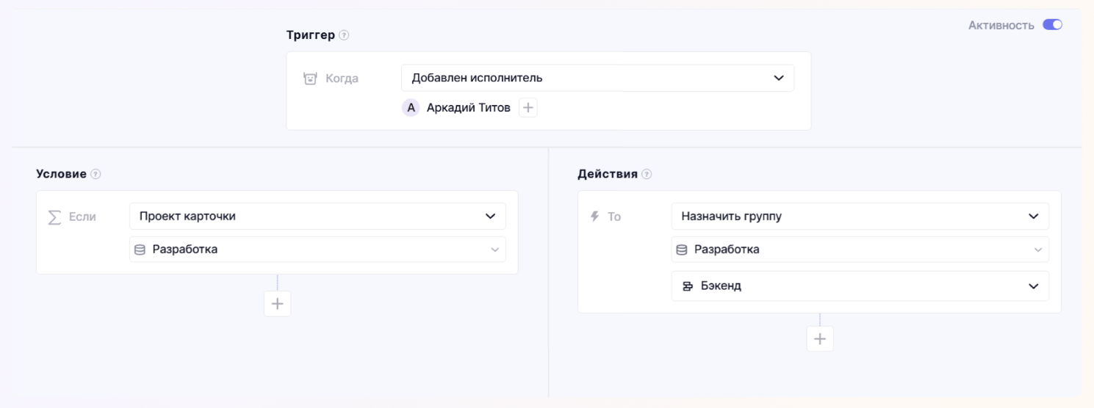The height and width of the screenshot is (408, 1094).
Task: Click the Аркадий Титов avatar
Action: point(411,108)
